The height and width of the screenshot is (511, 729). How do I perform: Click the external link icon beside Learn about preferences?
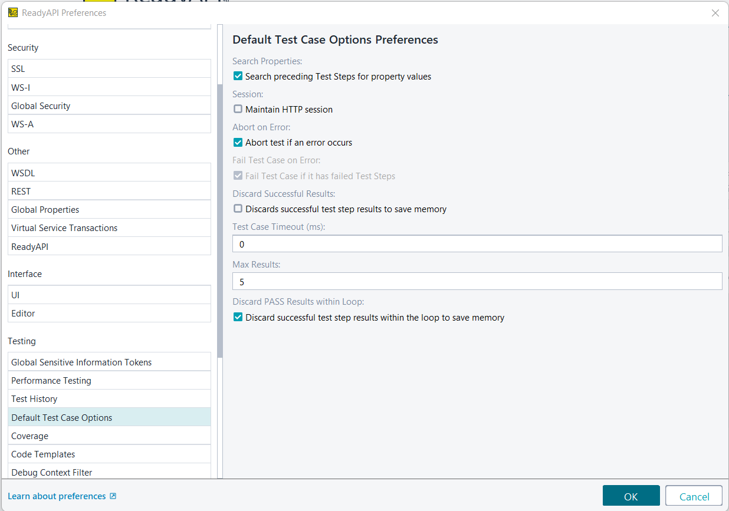pos(113,496)
